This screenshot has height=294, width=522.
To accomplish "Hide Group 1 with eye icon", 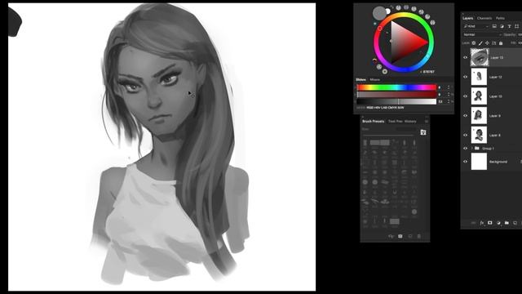I will (x=466, y=148).
